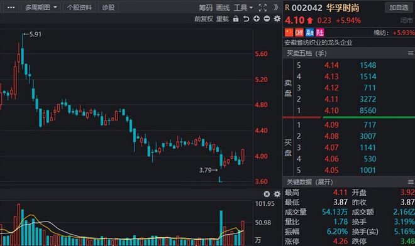Image resolution: width=415 pixels, height=246 pixels.
Task: Select buy level 5 price 4.05
Action: [331, 170]
